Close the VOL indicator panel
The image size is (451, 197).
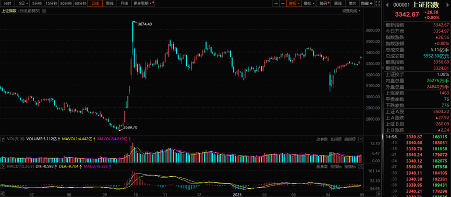[x=360, y=139]
